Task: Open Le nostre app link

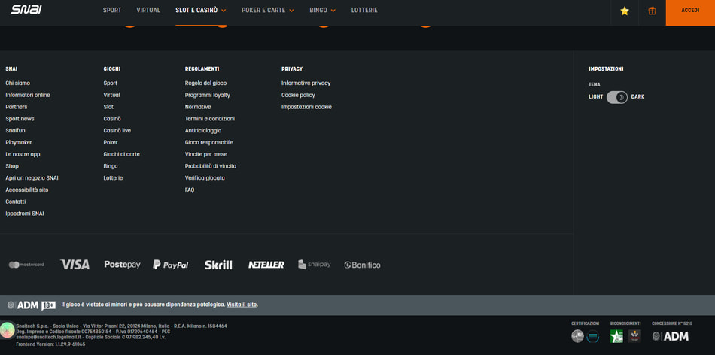Action: [x=23, y=154]
